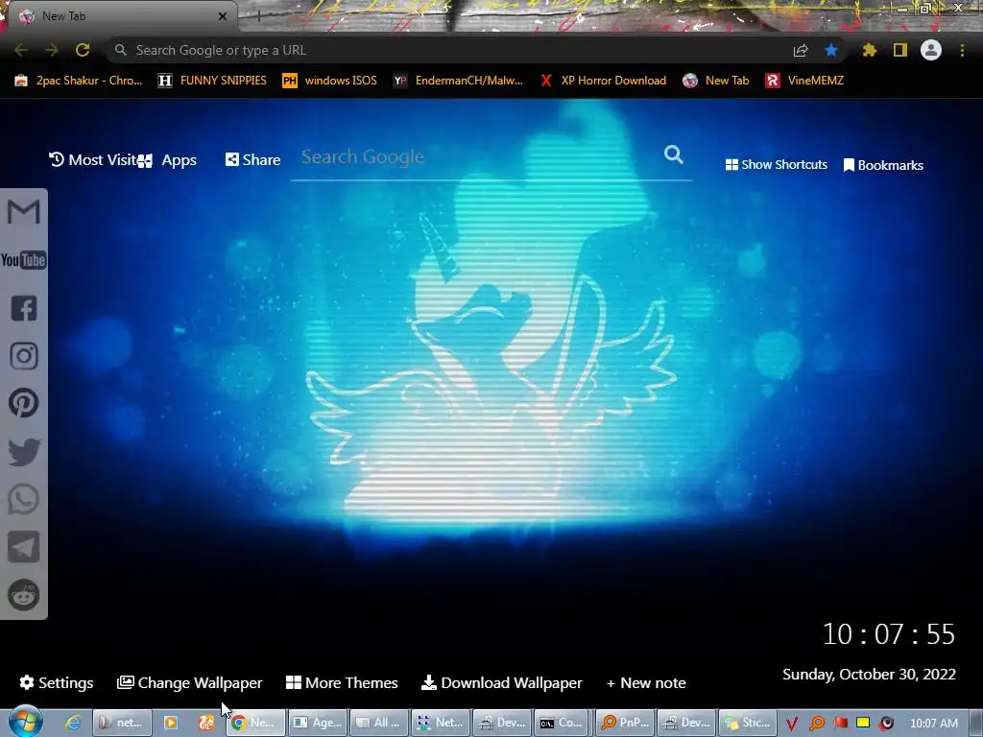
Task: Switch to the PnP... taskbar window
Action: [624, 723]
